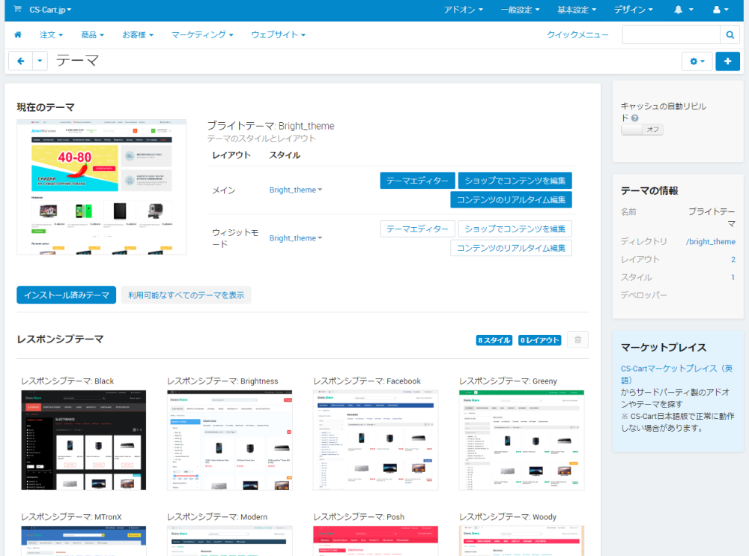This screenshot has width=749, height=556.
Task: Click the スタイル column header
Action: 285,155
